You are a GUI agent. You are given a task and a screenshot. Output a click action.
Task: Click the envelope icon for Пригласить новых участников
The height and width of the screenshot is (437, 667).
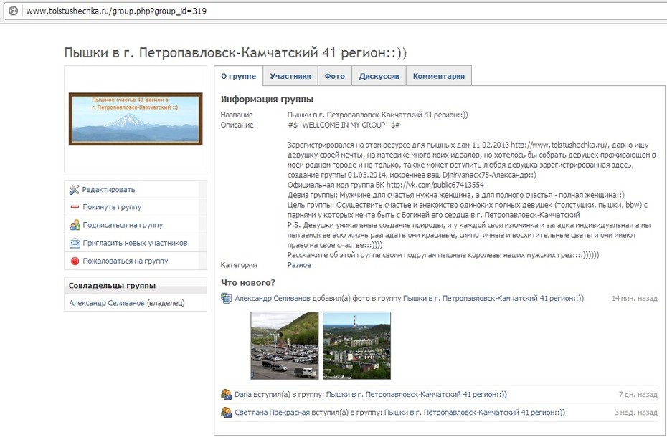[x=75, y=243]
